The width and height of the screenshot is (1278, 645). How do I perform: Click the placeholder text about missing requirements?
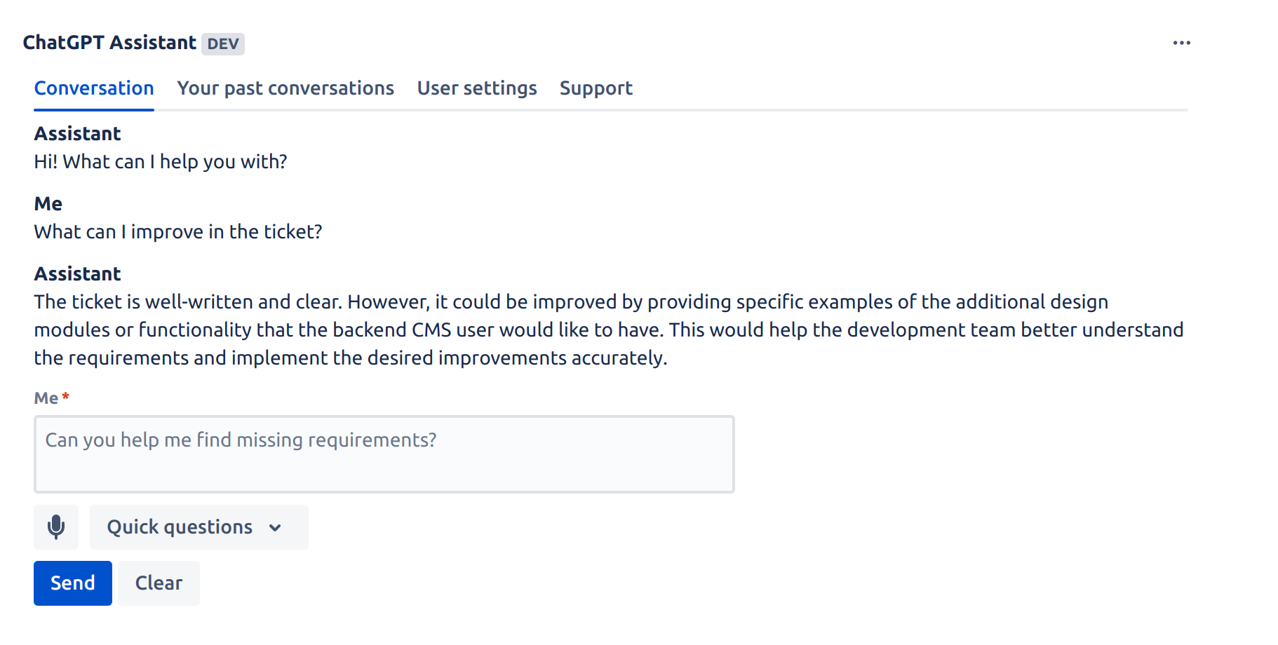click(x=241, y=440)
